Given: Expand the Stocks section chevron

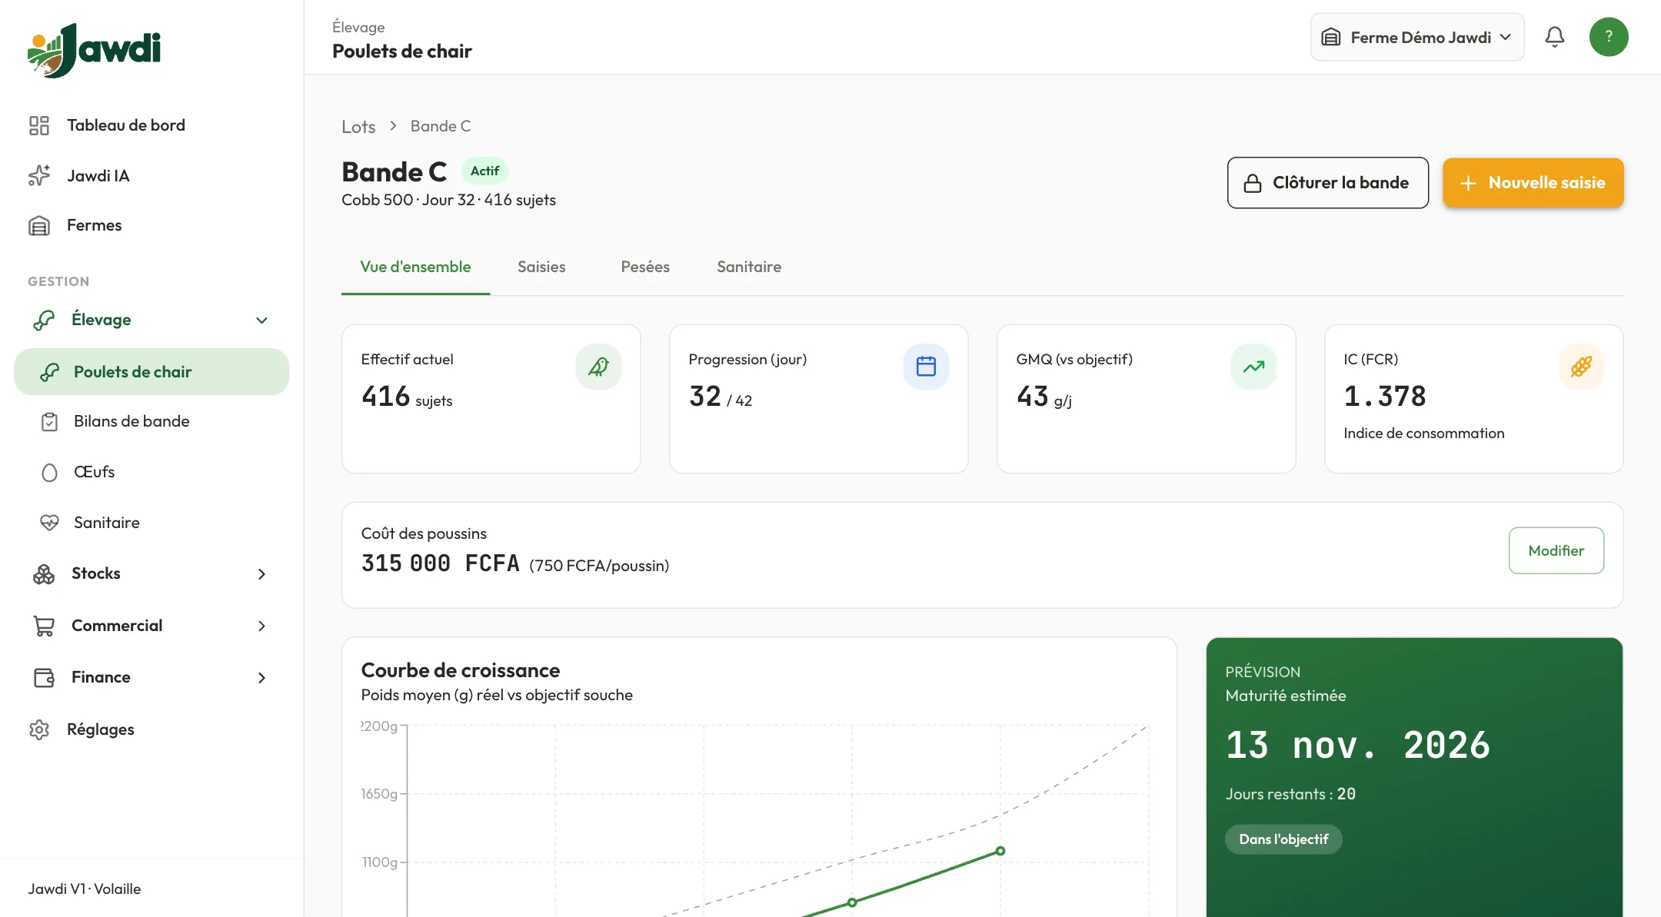Looking at the screenshot, I should 261,574.
